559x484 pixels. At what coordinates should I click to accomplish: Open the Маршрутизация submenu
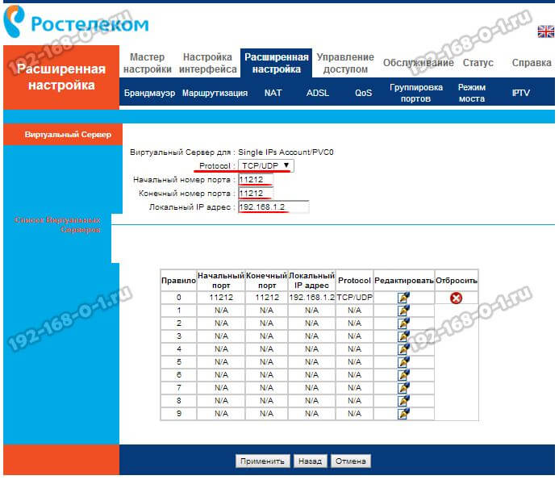pos(215,93)
